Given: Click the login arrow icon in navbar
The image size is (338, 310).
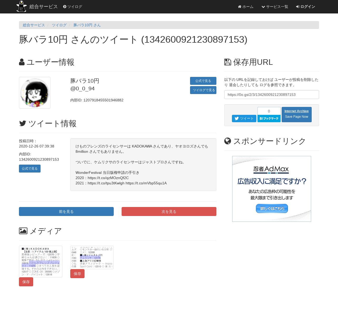Looking at the screenshot, I should (298, 7).
